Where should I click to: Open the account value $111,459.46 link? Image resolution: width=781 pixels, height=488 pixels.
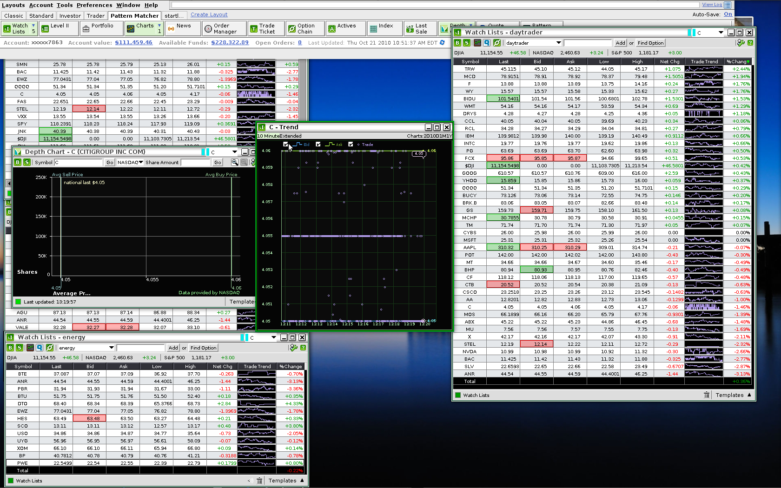(x=133, y=42)
